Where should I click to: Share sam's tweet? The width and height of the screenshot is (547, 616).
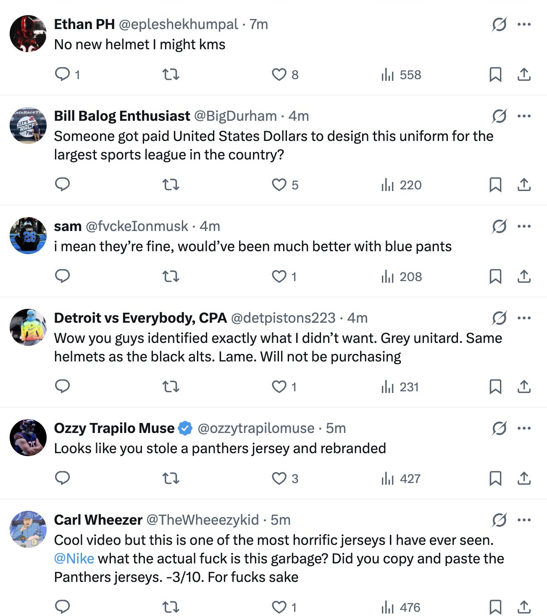[524, 276]
